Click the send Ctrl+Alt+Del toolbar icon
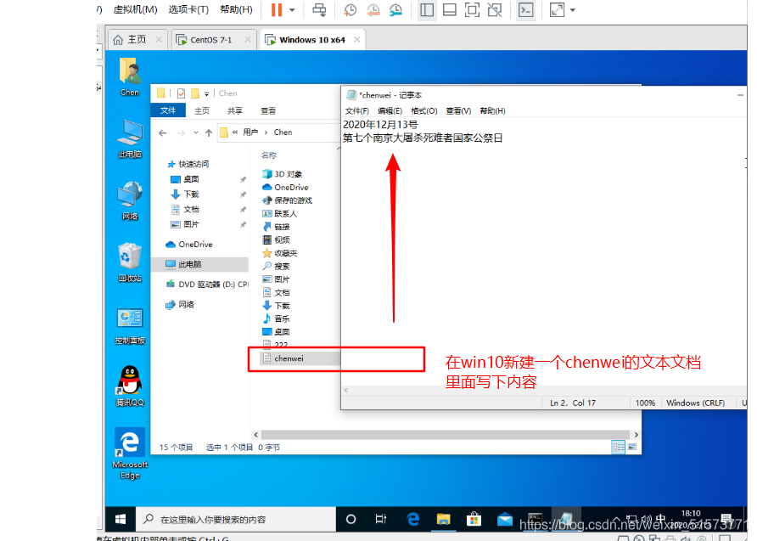757x541 pixels. point(319,9)
